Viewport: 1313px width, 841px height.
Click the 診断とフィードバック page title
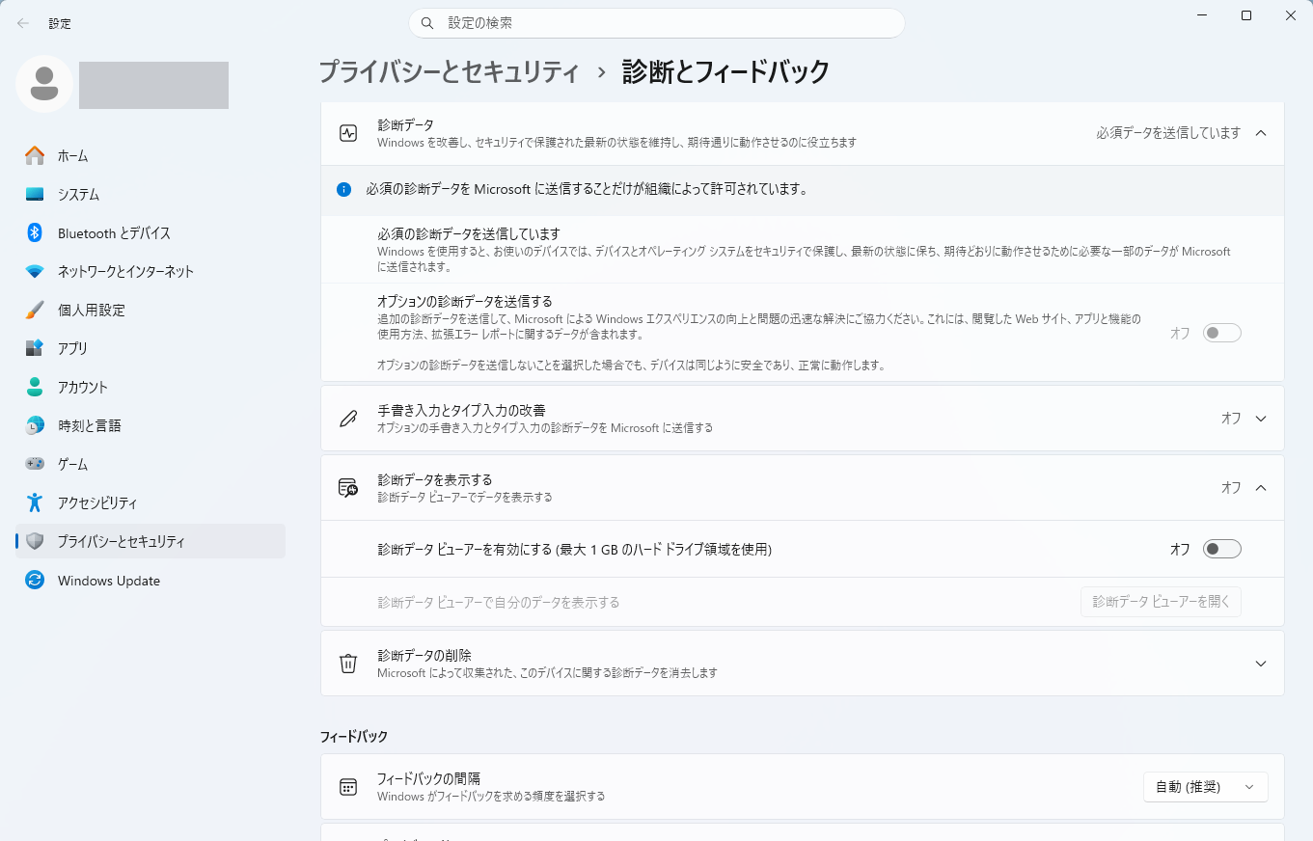[725, 71]
